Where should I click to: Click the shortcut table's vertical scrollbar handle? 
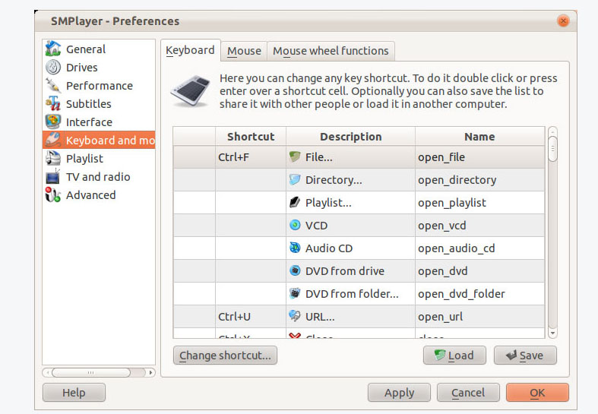[552, 149]
